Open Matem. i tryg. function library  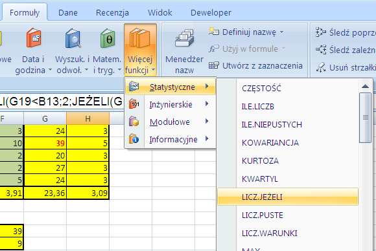pos(107,50)
